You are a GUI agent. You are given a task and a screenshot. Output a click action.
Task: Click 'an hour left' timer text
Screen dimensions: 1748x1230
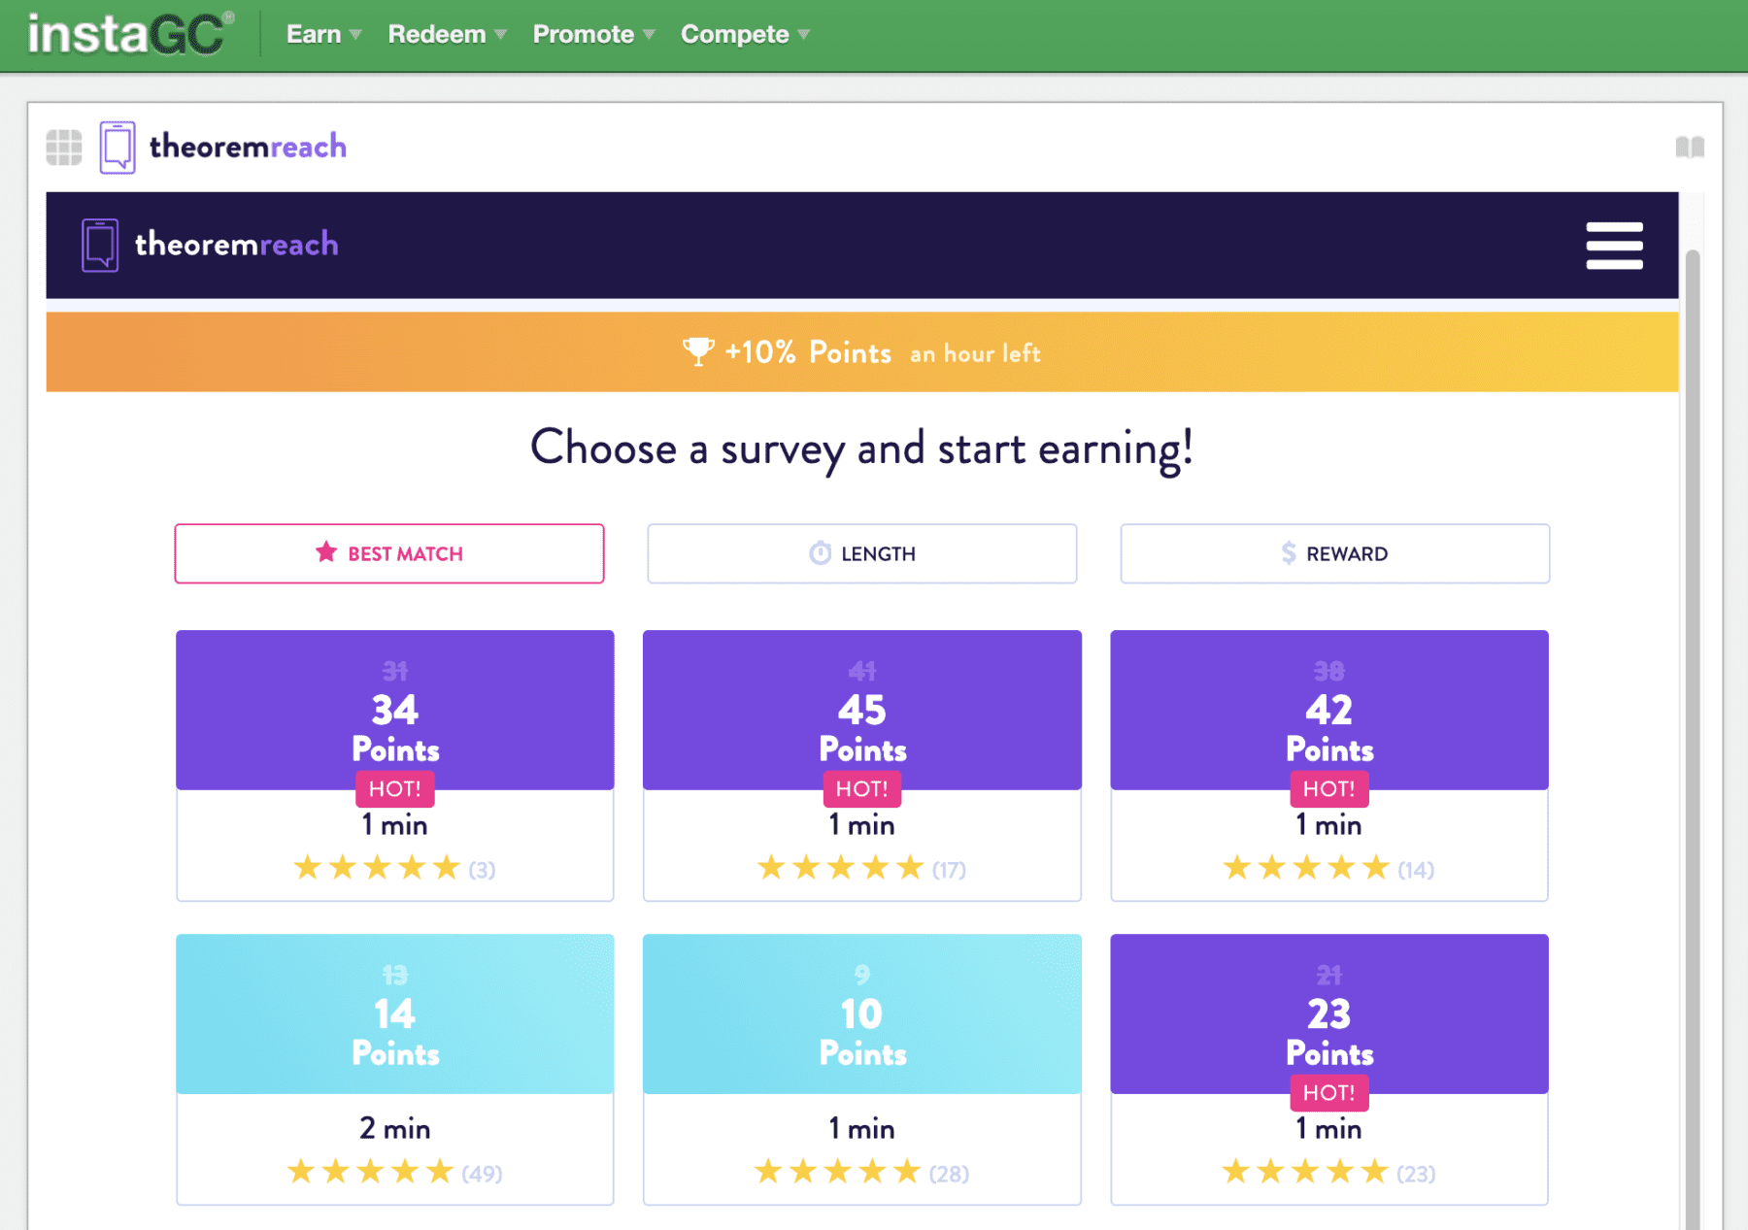[975, 353]
